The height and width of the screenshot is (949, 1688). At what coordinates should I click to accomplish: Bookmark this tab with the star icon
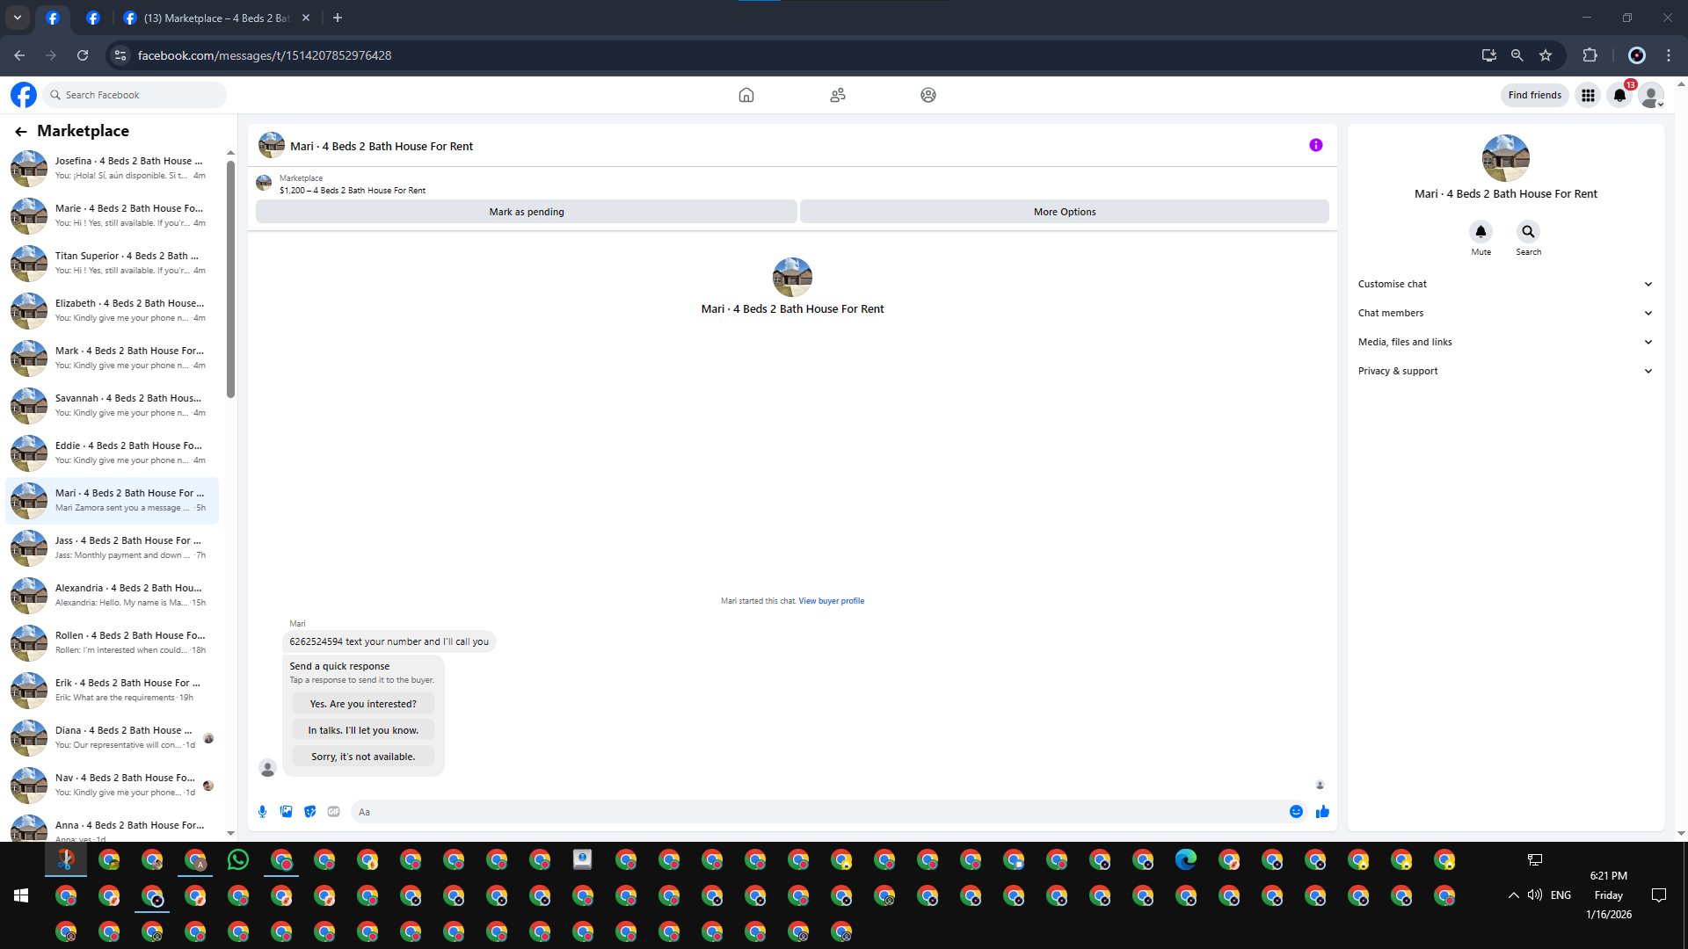(1546, 55)
